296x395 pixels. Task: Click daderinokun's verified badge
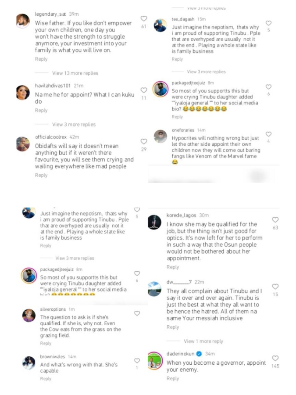[199, 354]
